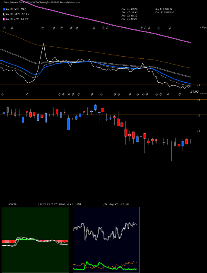The height and width of the screenshot is (273, 207).
Task: Click the 'DOW PT: 14.77' legend label
Action: point(17,19)
